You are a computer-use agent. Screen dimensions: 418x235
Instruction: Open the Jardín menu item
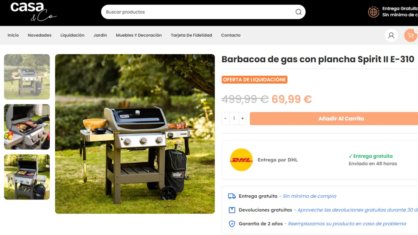pyautogui.click(x=100, y=35)
